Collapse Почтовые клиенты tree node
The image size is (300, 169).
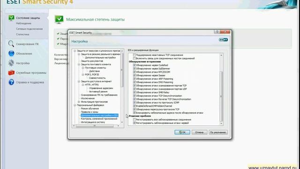pos(83,68)
